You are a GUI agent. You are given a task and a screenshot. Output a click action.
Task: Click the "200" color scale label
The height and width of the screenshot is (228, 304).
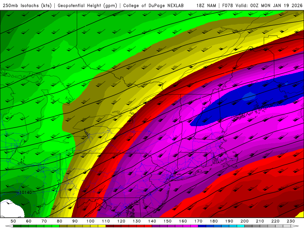click(x=244, y=221)
